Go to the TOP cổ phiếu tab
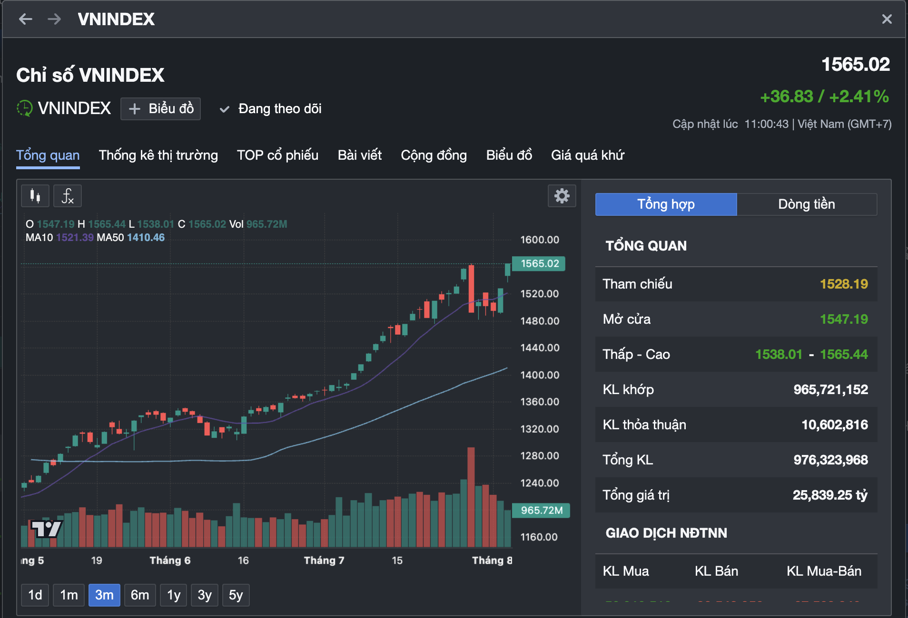 click(277, 155)
